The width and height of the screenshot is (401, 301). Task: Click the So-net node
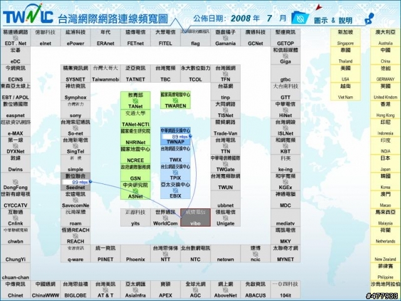[75, 127]
